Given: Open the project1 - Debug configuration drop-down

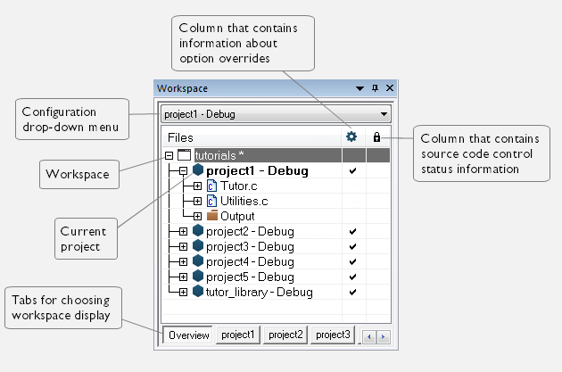Looking at the screenshot, I should pyautogui.click(x=384, y=114).
